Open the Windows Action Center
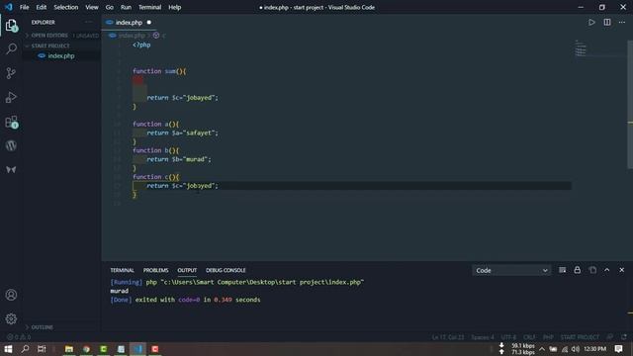This screenshot has width=633, height=356. (x=618, y=349)
